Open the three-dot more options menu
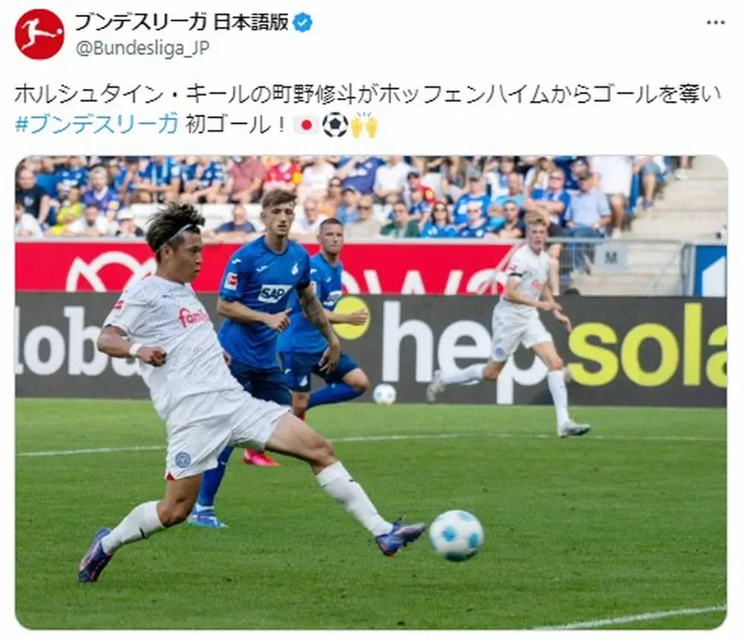 (715, 22)
